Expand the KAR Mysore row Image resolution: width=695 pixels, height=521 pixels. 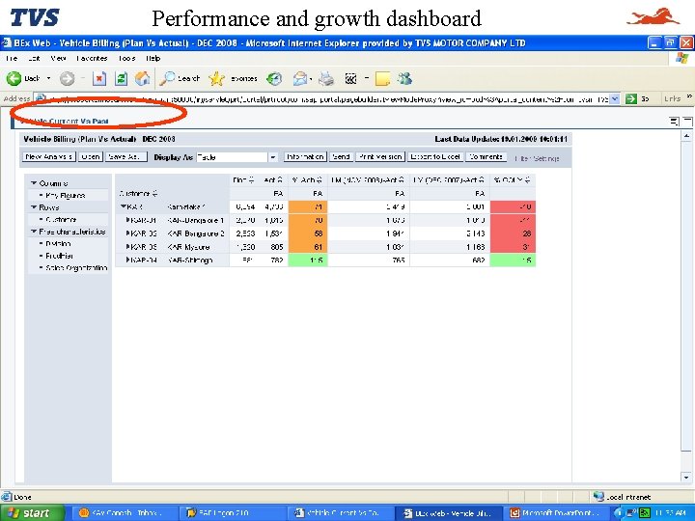click(x=128, y=246)
